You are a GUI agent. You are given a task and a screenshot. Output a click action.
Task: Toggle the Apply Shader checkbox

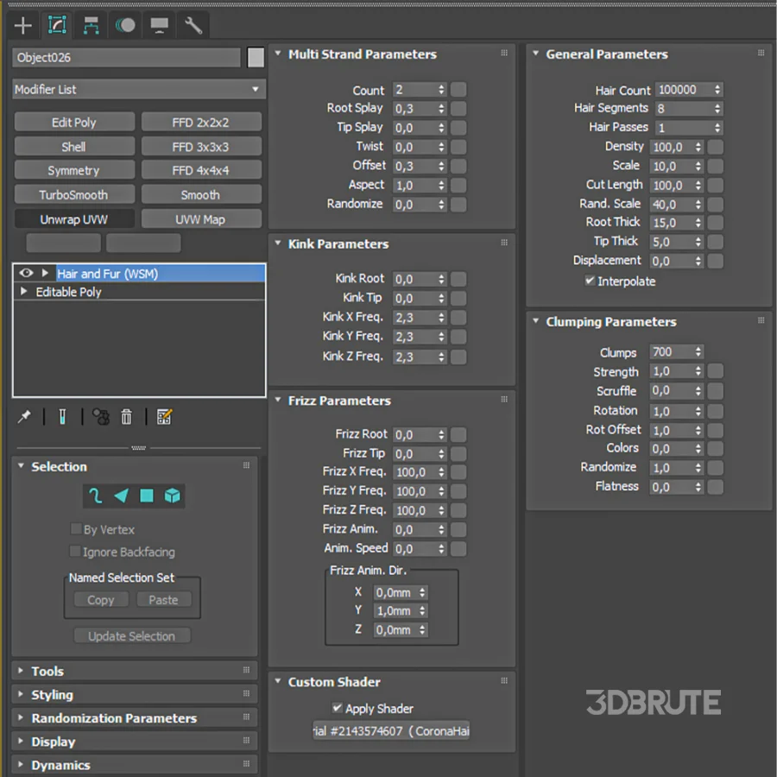coord(337,708)
